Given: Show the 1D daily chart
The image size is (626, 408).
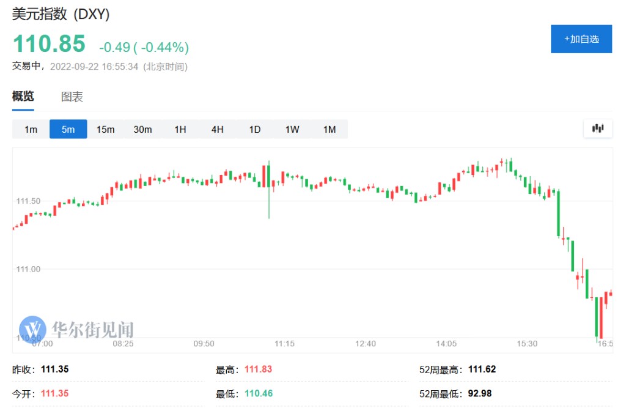Looking at the screenshot, I should [x=255, y=129].
